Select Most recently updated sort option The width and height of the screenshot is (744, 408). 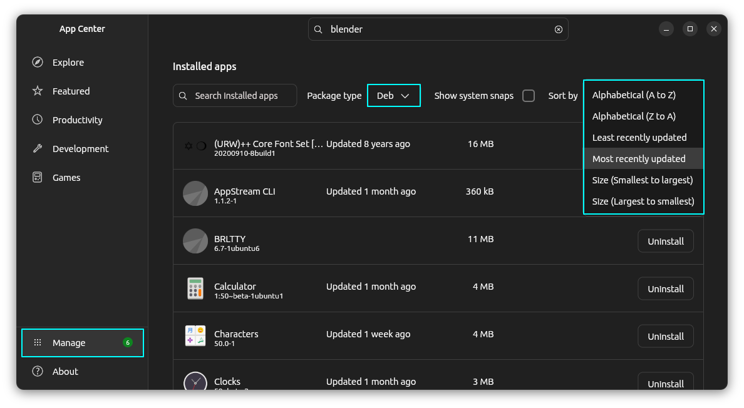(x=639, y=158)
